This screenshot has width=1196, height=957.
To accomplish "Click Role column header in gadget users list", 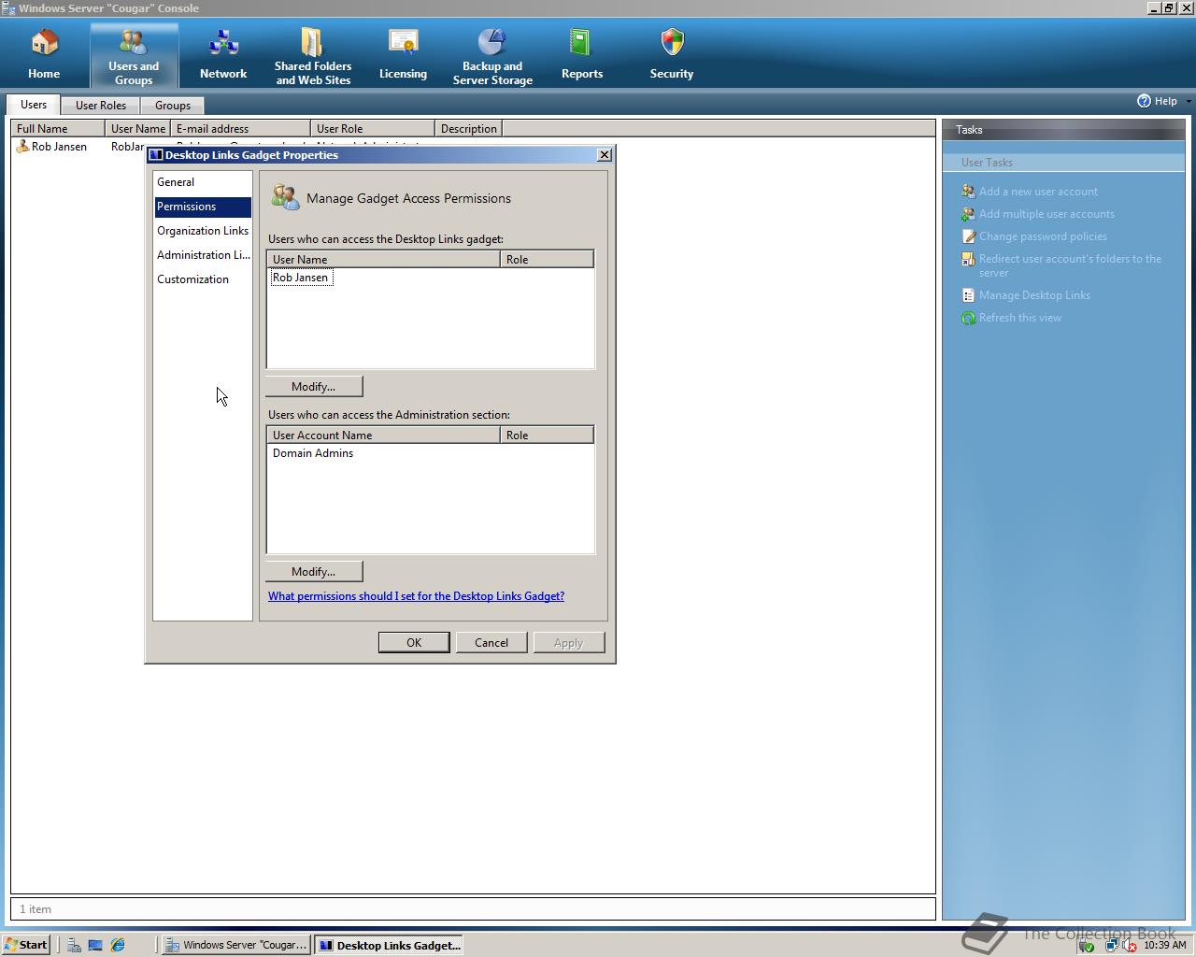I will pyautogui.click(x=548, y=259).
